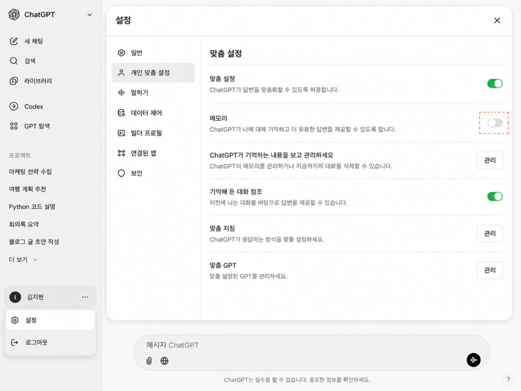Click the 새 채팅 compose icon
The width and height of the screenshot is (521, 391).
(x=14, y=41)
